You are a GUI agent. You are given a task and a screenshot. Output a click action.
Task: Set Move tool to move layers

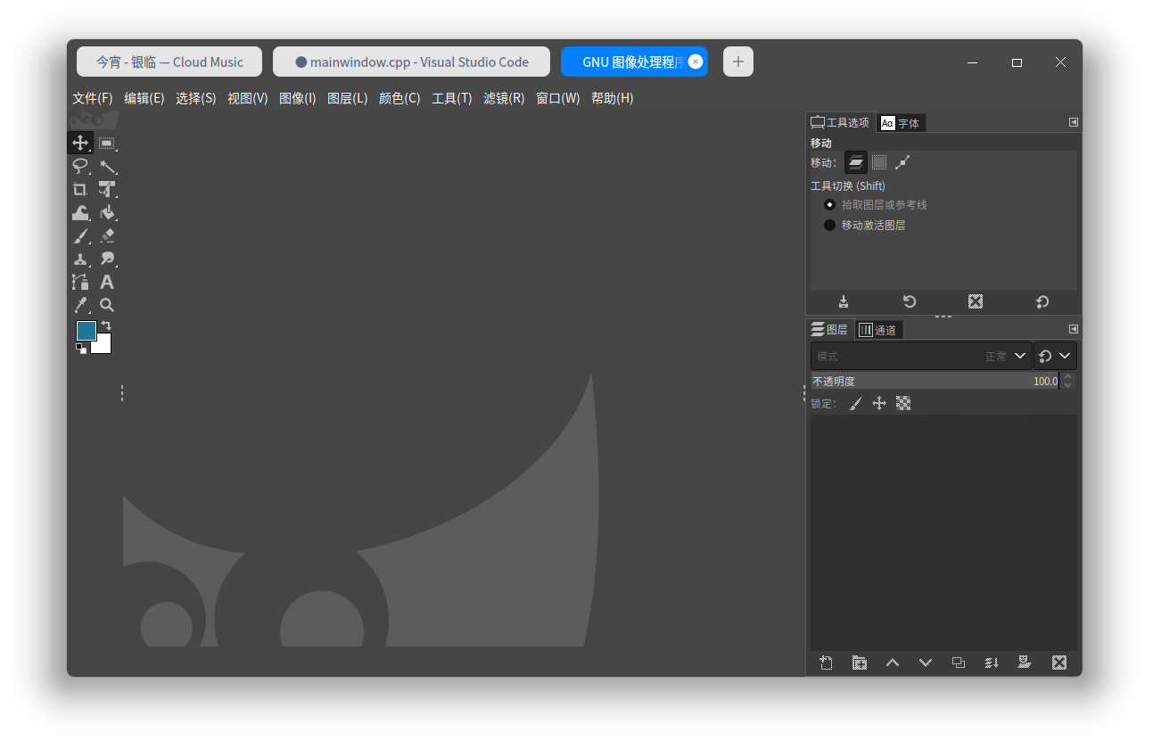[856, 162]
